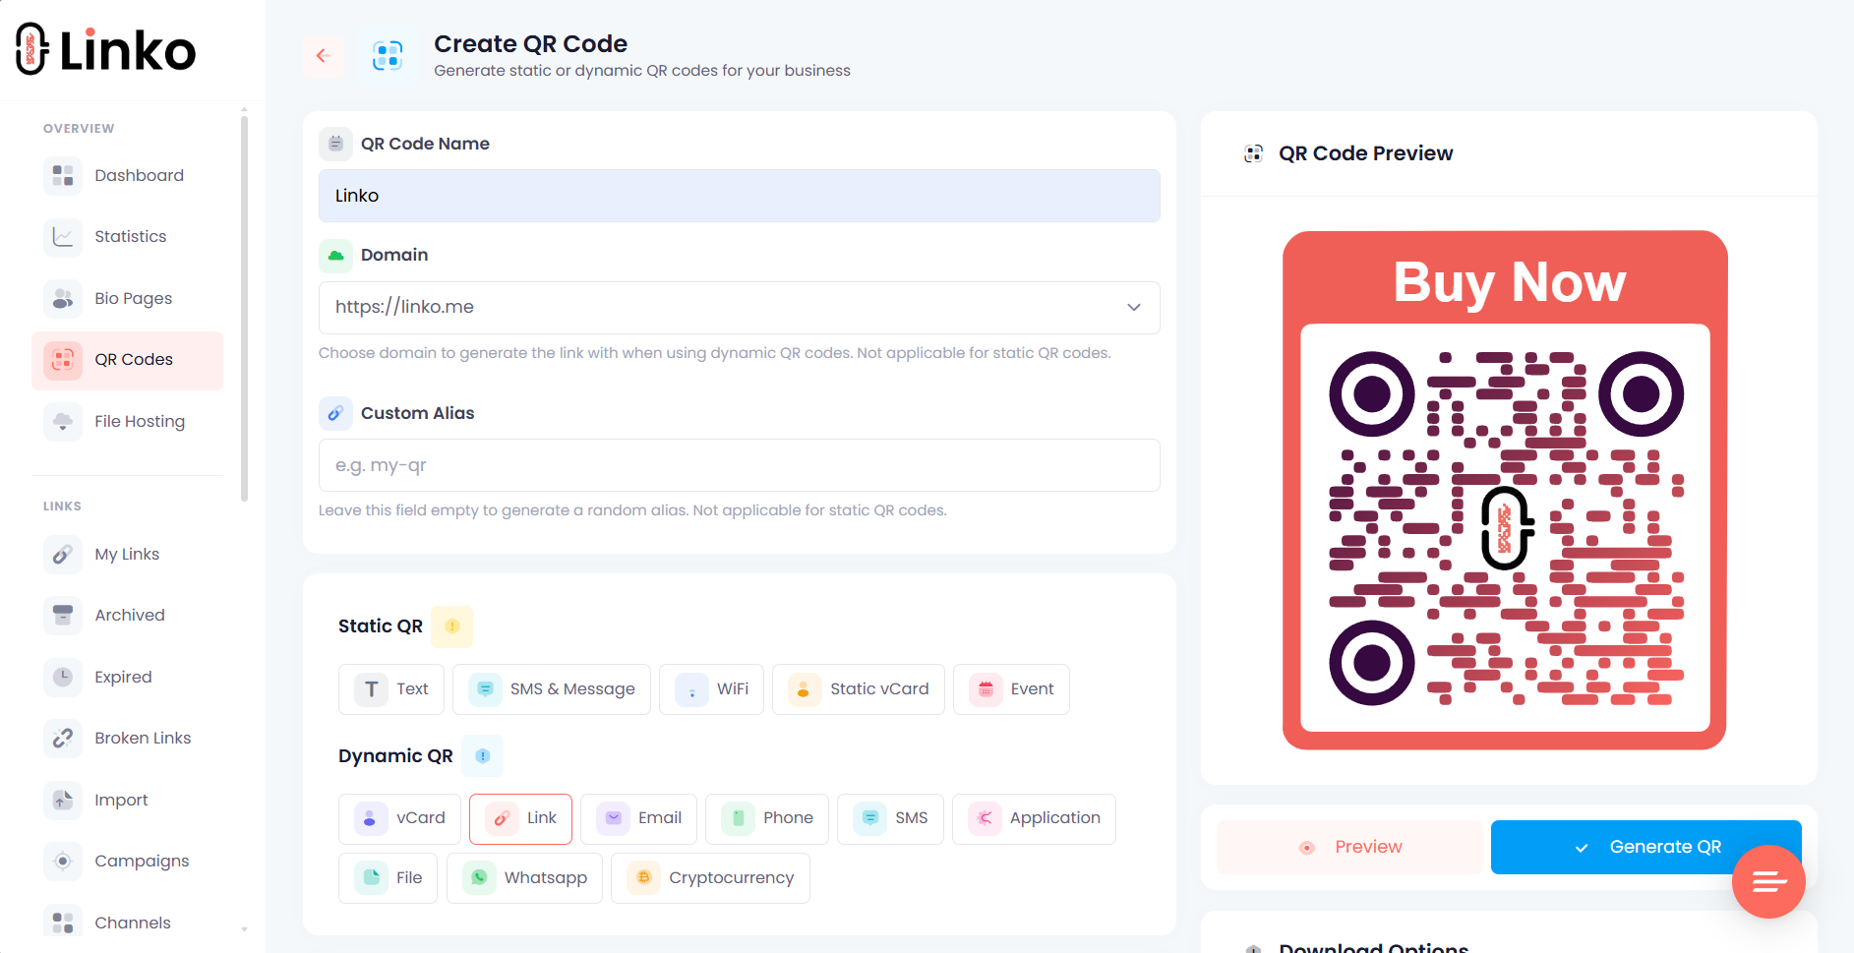Open the Domain dropdown
Image resolution: width=1854 pixels, height=953 pixels.
coord(740,308)
